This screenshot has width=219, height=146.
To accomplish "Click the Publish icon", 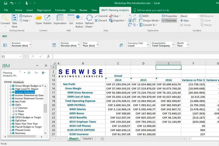I will (47, 18).
